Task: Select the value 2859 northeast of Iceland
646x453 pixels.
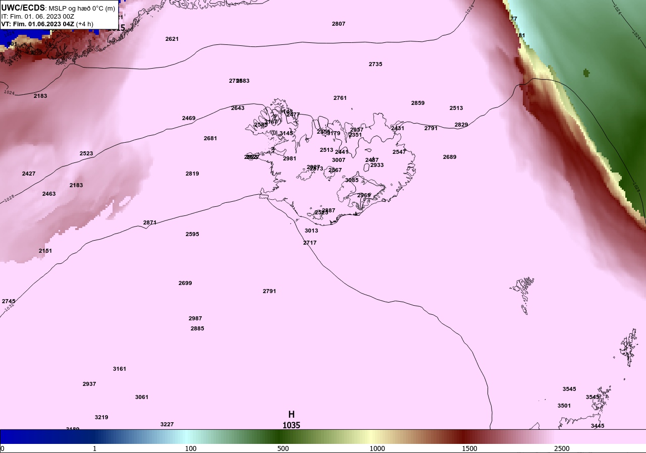Action: (418, 103)
